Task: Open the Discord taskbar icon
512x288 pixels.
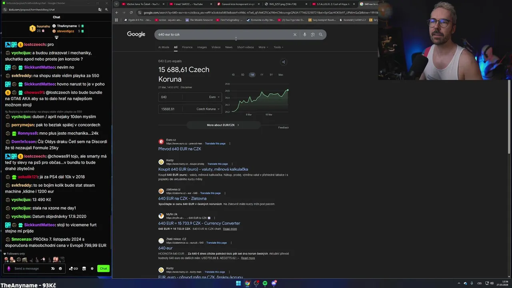Action: tap(274, 283)
